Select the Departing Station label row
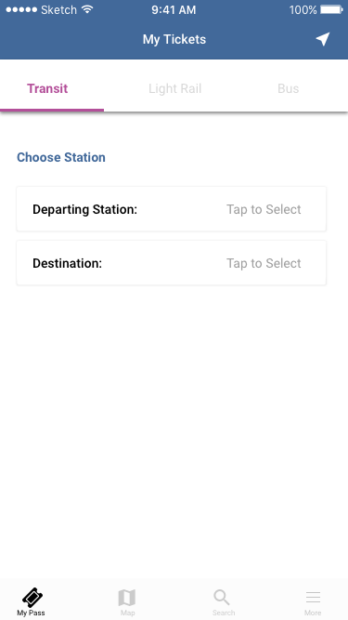Screen dimensions: 348x620 (x=172, y=209)
